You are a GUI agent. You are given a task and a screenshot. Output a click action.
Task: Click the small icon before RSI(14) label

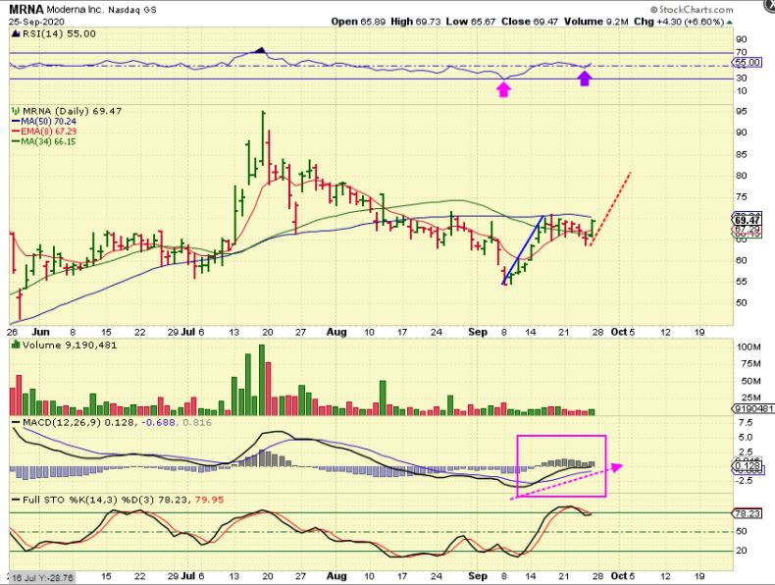click(16, 33)
